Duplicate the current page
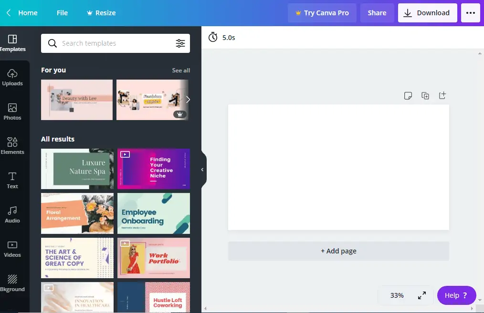 (x=425, y=95)
